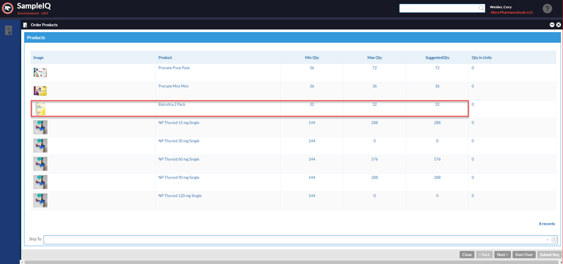Open NP Thyroid 60 mg thumbnail

click(40, 164)
